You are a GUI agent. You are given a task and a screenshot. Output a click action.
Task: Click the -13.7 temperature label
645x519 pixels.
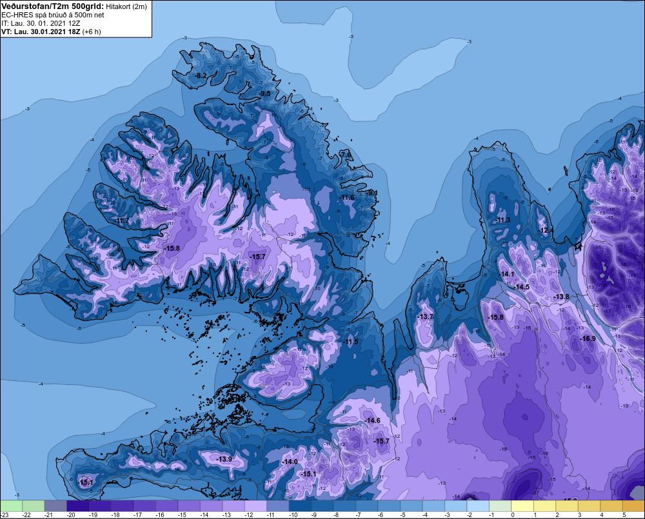point(425,317)
